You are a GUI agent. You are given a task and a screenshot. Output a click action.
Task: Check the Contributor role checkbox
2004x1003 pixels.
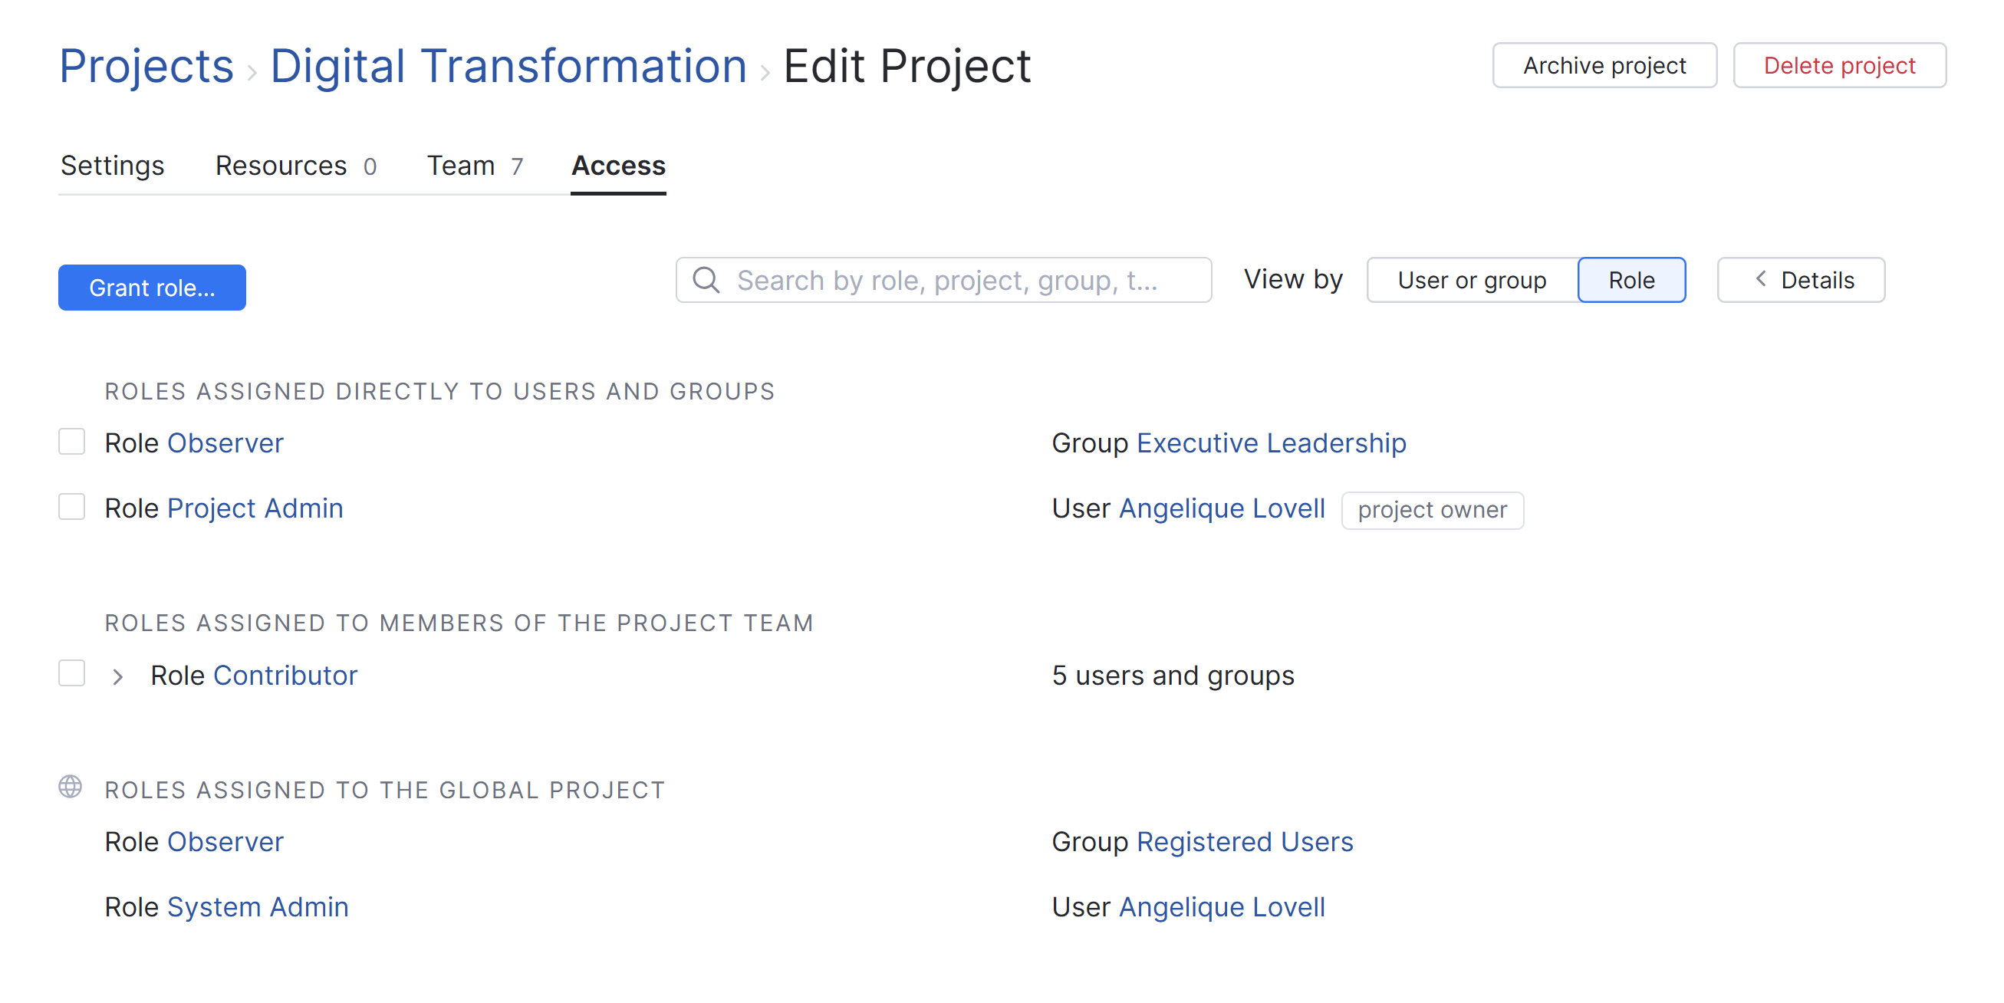[x=71, y=673]
